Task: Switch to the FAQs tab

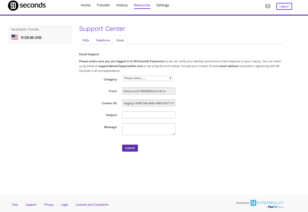Action: coord(86,40)
